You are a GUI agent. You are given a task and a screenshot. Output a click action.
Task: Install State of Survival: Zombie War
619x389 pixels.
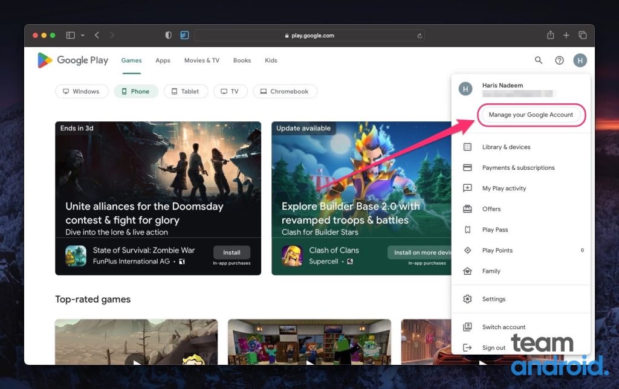click(x=232, y=252)
